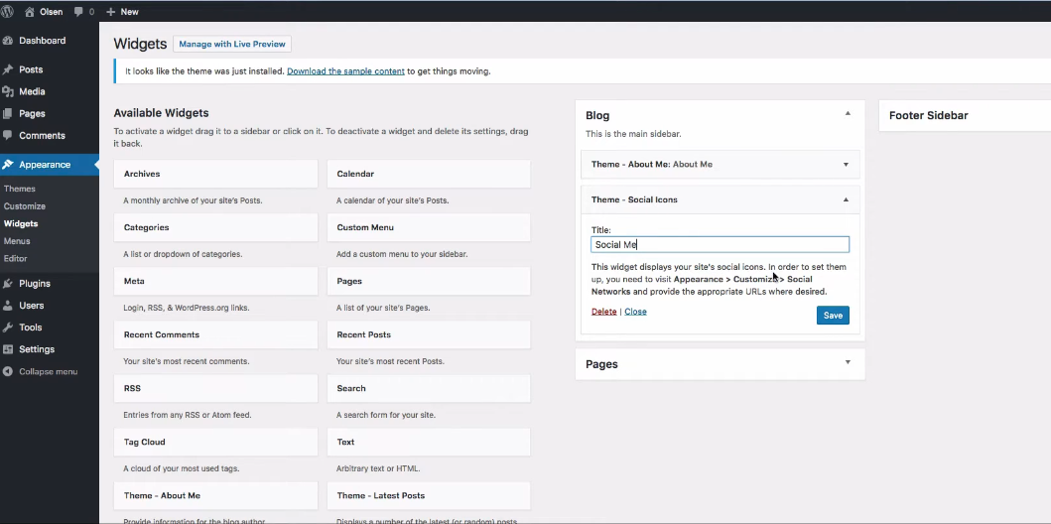Select Menus under Appearance
This screenshot has width=1051, height=524.
coord(17,241)
